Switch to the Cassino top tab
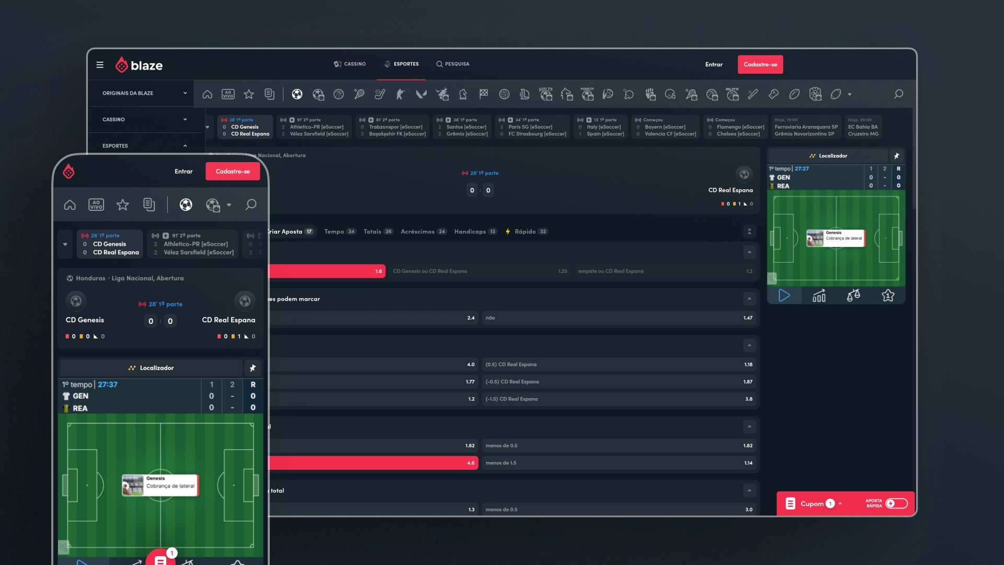Screen dimensions: 1004x565 [350, 64]
